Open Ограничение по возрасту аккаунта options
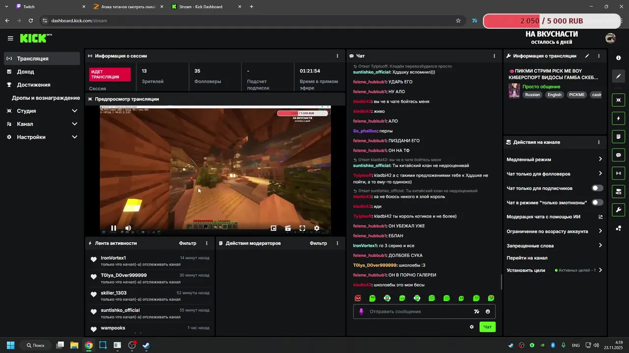 554,231
